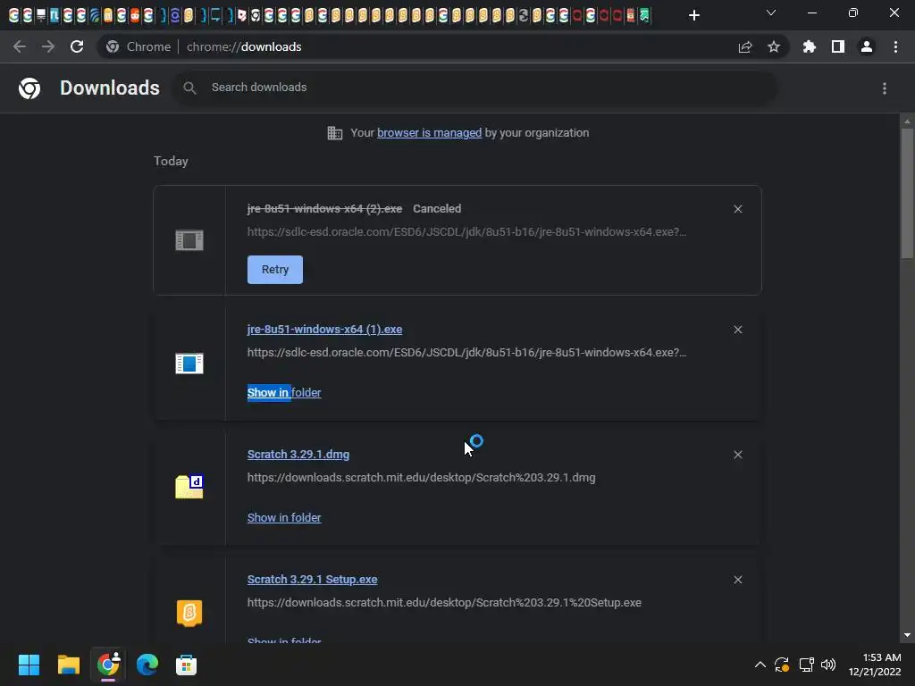Open the tab search dropdown arrow
The height and width of the screenshot is (686, 915).
pyautogui.click(x=771, y=13)
